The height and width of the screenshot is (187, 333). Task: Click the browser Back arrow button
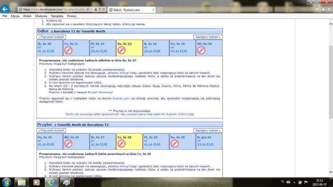pos(5,9)
